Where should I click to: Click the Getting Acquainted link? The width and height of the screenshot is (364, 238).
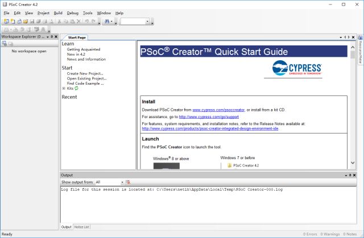[x=84, y=49]
